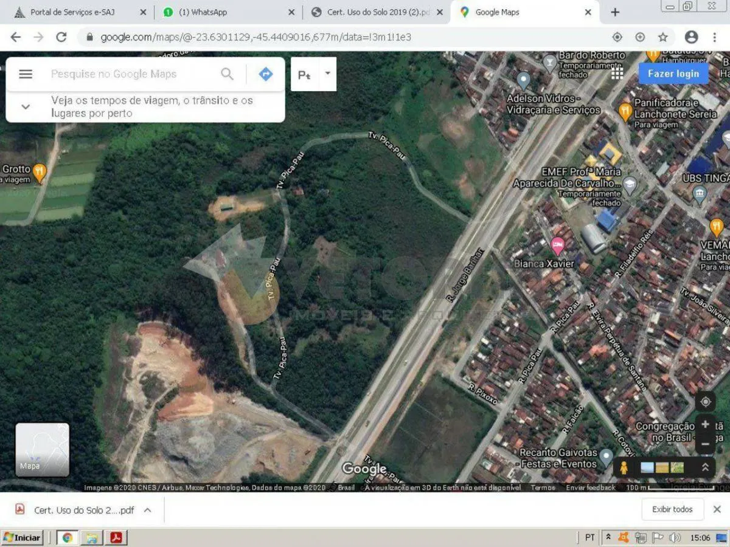Click Adelson Vidros place marker
Viewport: 730px width, 547px height.
524,80
